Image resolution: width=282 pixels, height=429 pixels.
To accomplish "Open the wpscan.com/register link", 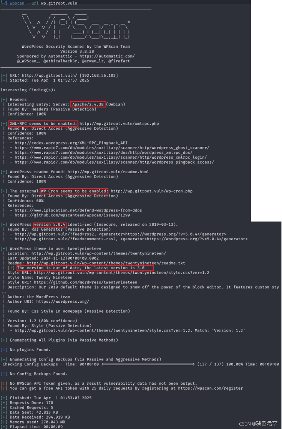I will click(211, 388).
